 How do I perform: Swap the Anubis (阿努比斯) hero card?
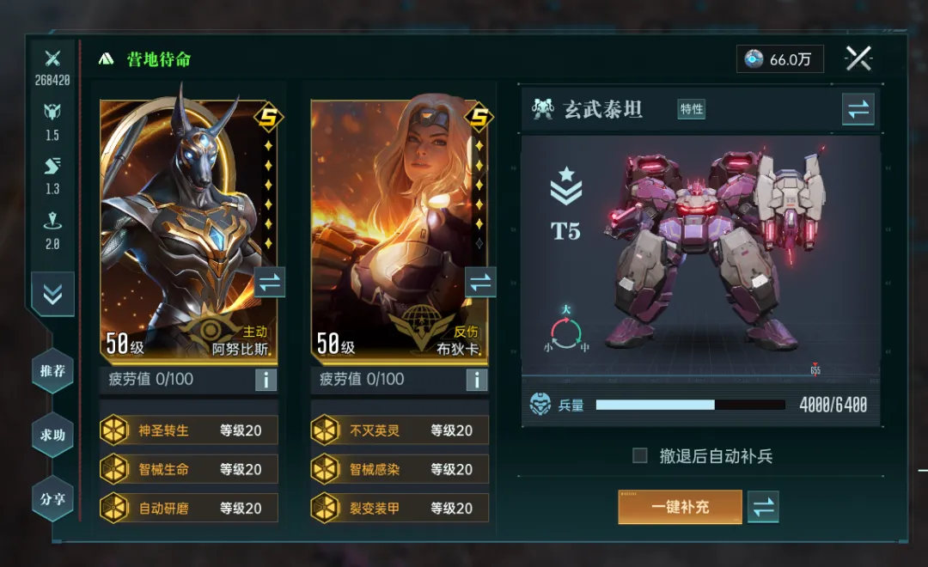(270, 283)
